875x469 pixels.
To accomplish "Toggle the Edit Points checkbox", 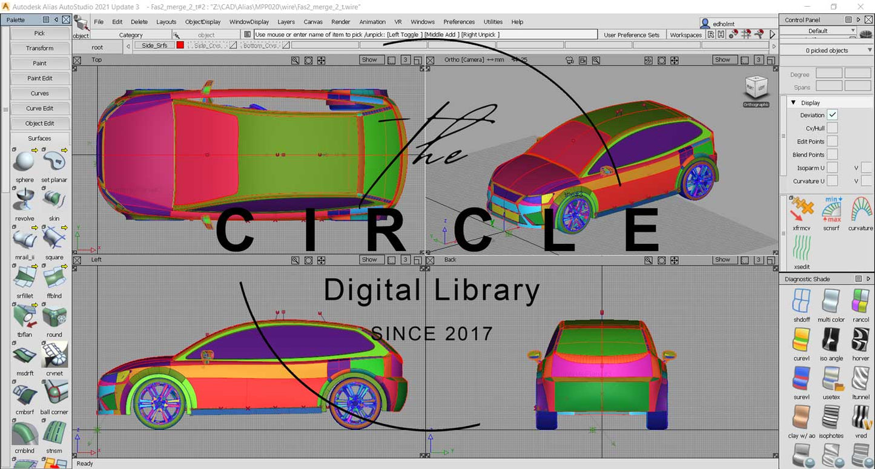I will (833, 142).
